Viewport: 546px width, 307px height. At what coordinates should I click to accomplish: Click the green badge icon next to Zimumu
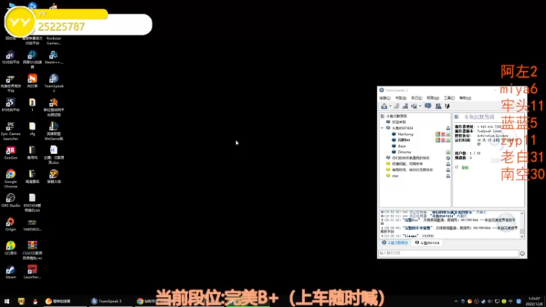(x=448, y=152)
